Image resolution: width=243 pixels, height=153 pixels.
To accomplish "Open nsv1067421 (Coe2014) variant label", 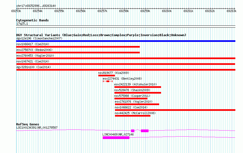I will click(33, 61).
